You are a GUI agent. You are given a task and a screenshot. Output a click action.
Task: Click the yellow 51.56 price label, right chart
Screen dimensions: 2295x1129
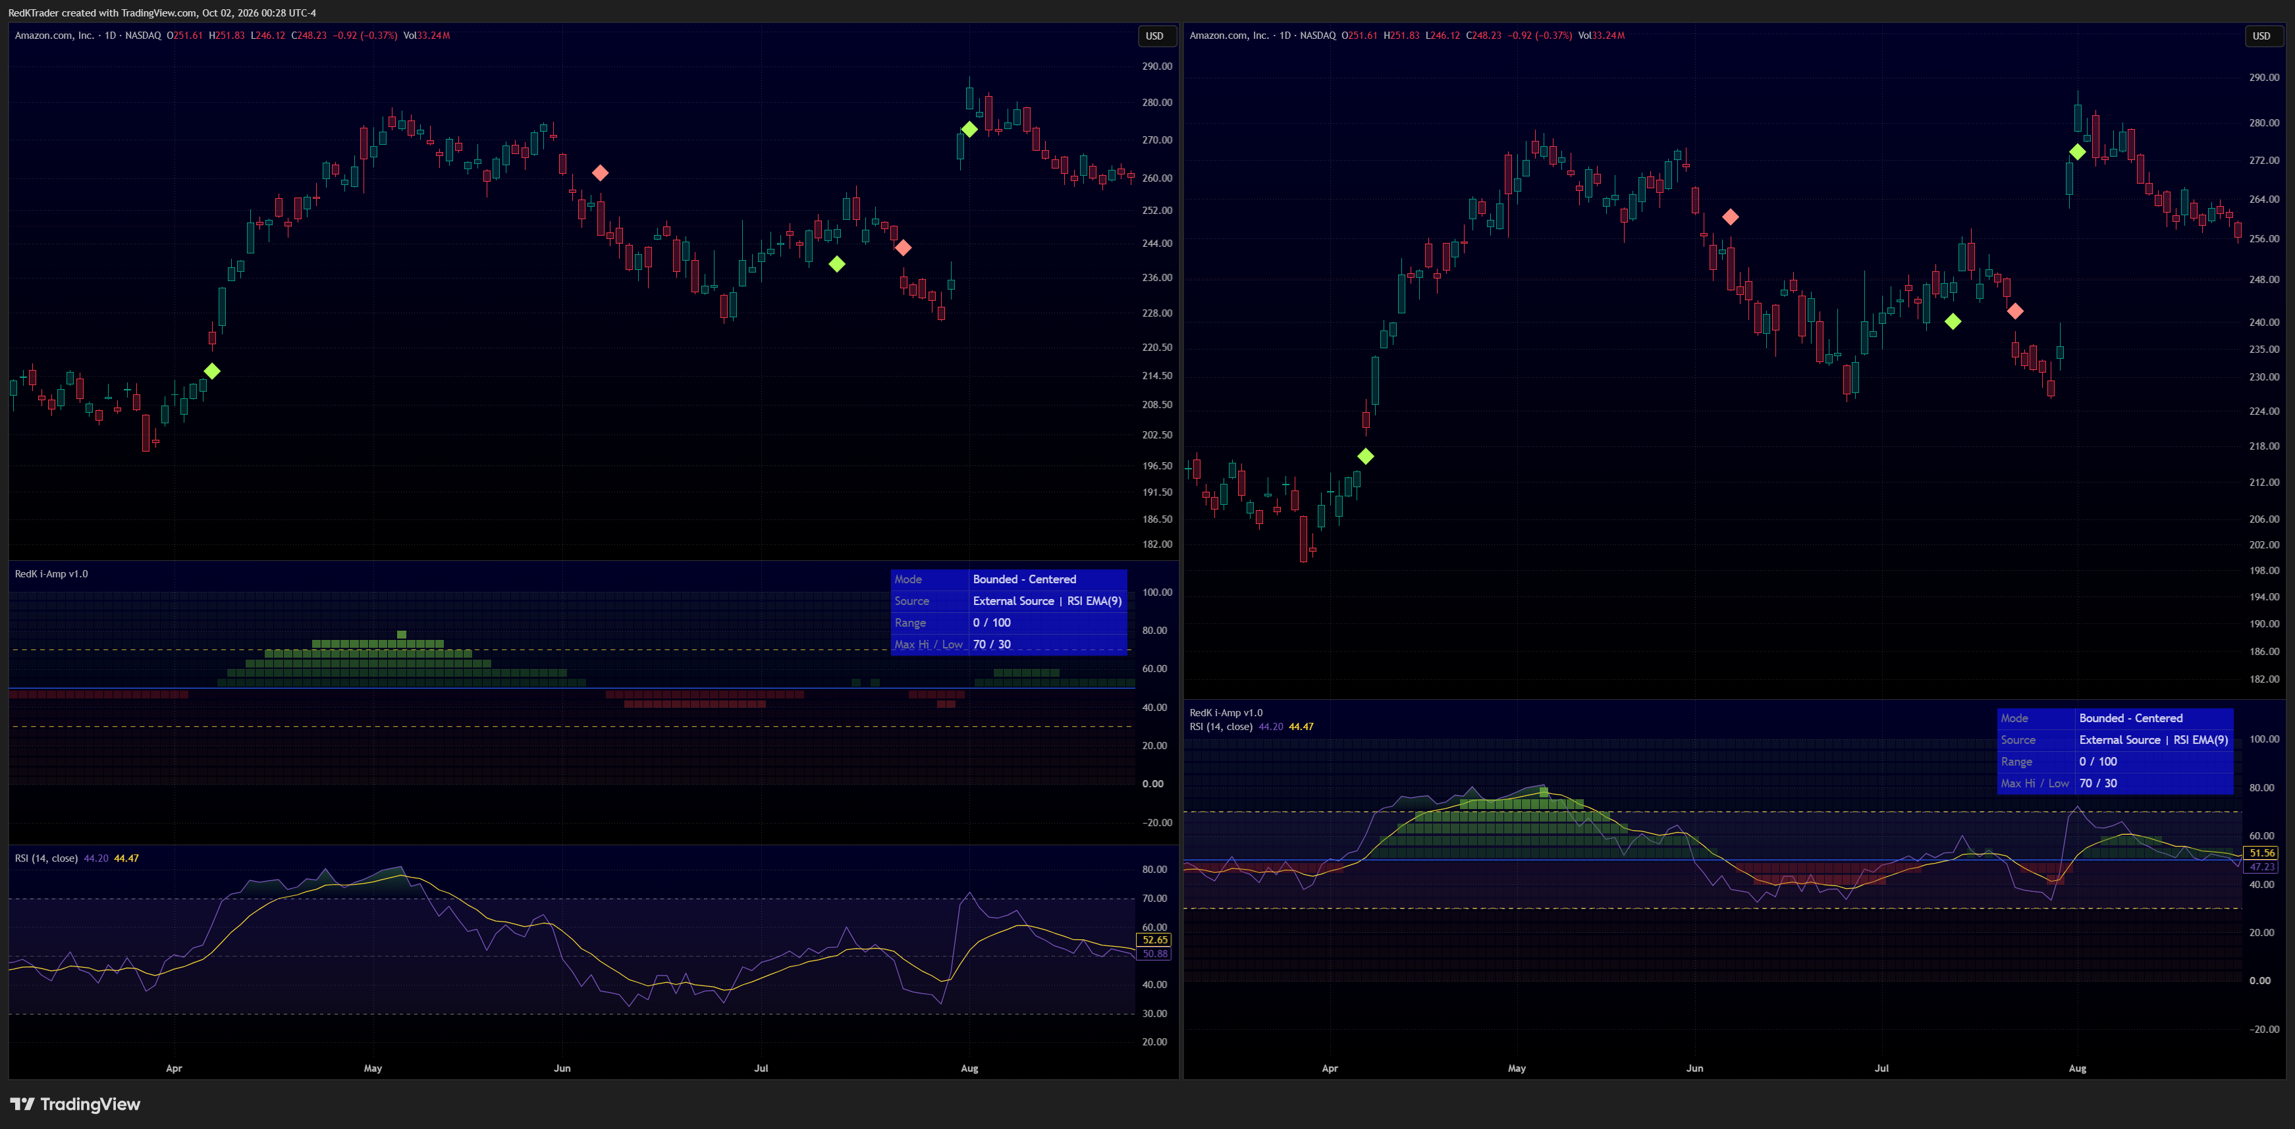click(x=2262, y=853)
